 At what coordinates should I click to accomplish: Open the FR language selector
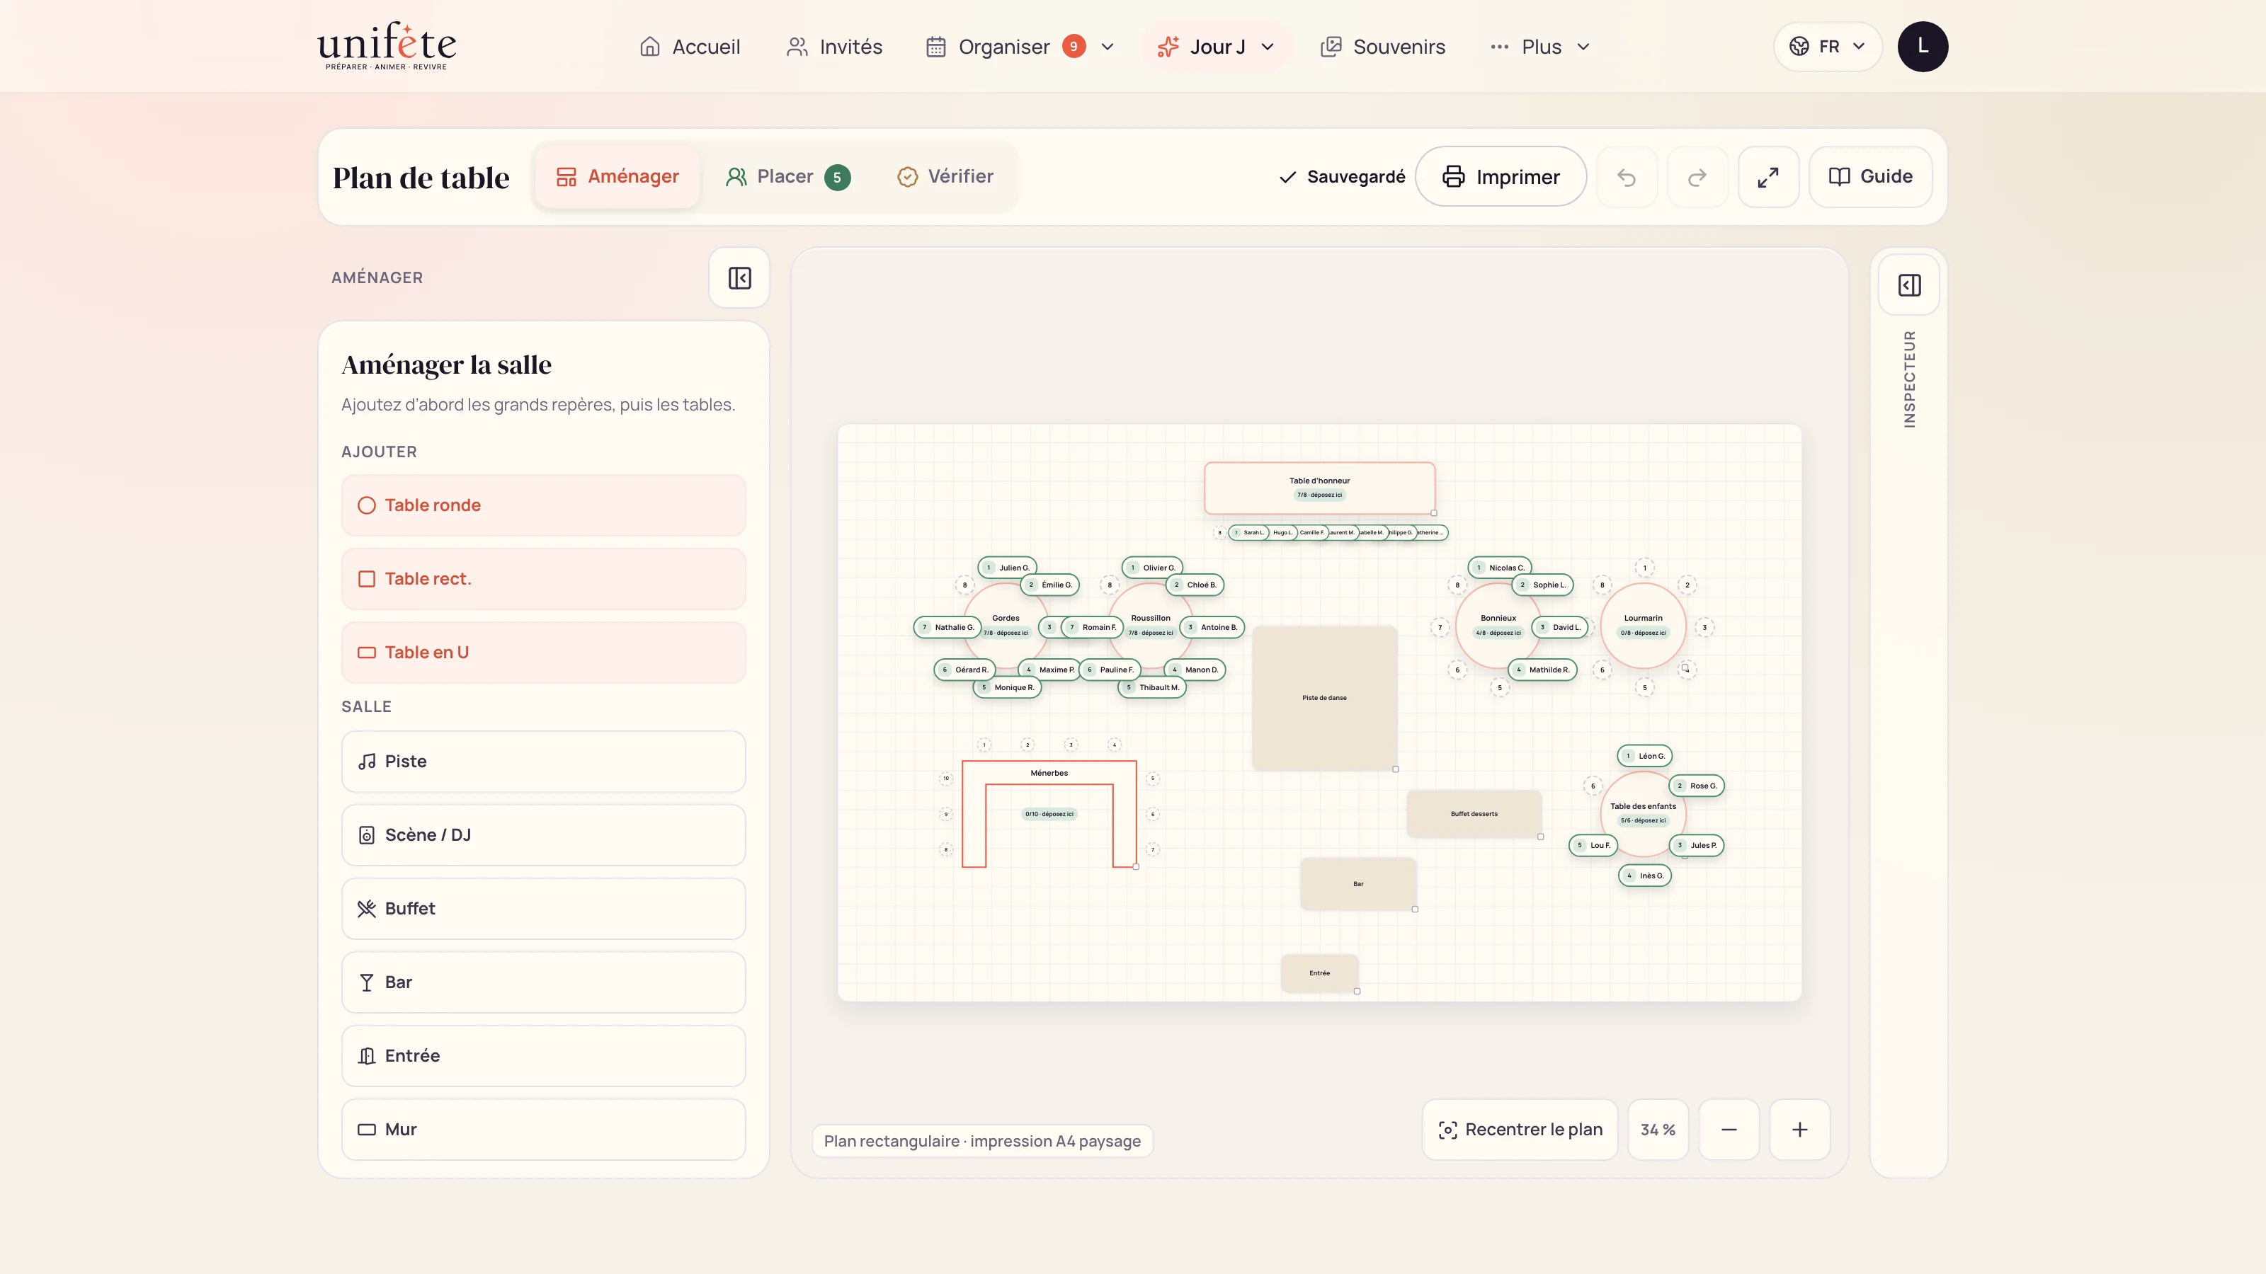[x=1828, y=47]
